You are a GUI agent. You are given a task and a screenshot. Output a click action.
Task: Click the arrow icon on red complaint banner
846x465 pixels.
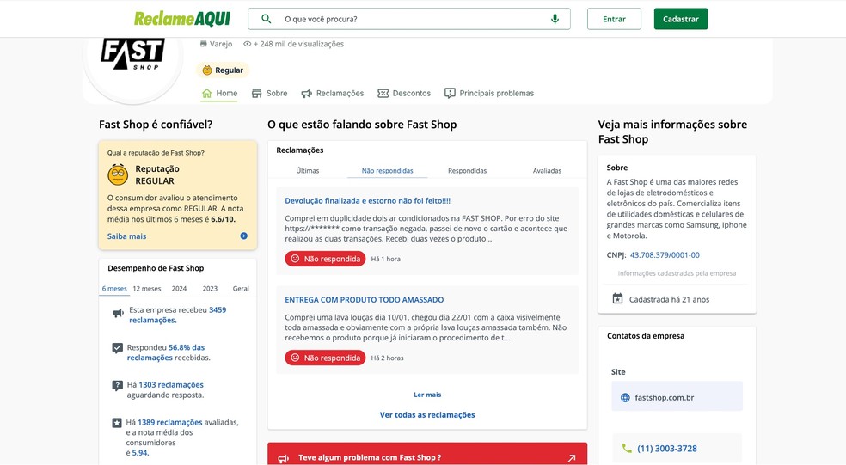572,458
